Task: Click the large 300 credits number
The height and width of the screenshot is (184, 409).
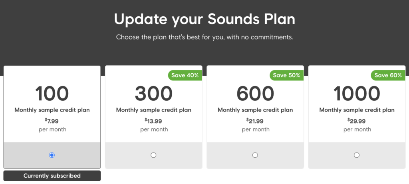Action: (153, 94)
